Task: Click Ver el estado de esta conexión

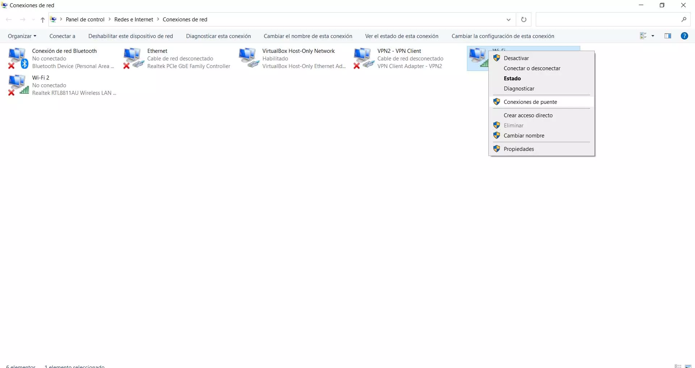Action: (402, 36)
